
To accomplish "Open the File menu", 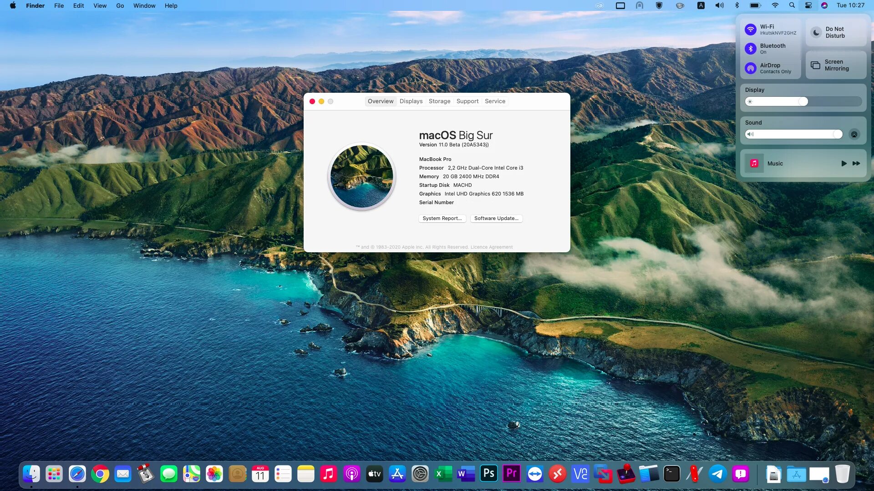I will tap(59, 5).
